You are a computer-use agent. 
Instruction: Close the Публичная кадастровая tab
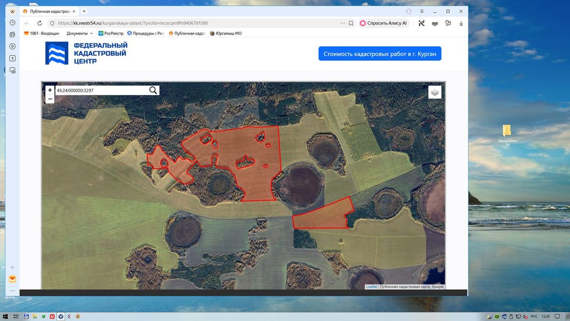[x=74, y=11]
